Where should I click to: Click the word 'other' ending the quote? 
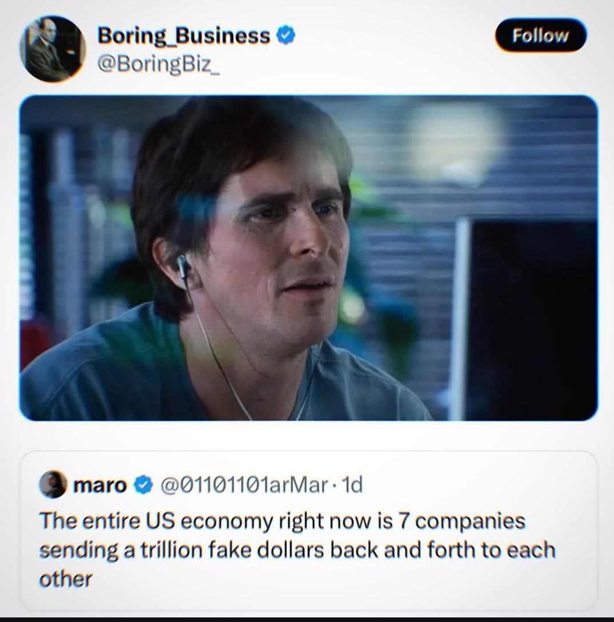[x=65, y=579]
